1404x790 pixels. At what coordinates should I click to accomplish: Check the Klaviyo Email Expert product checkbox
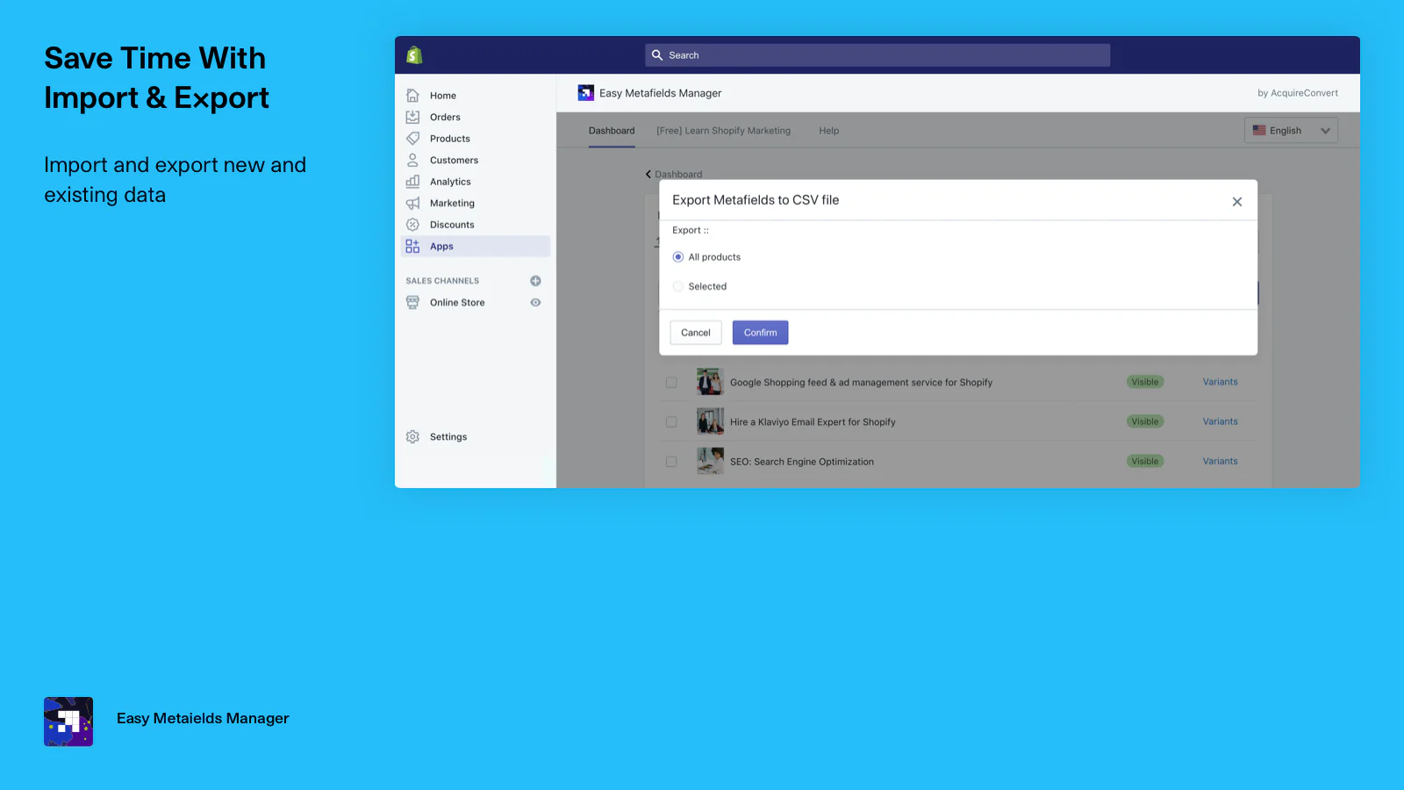pyautogui.click(x=671, y=422)
